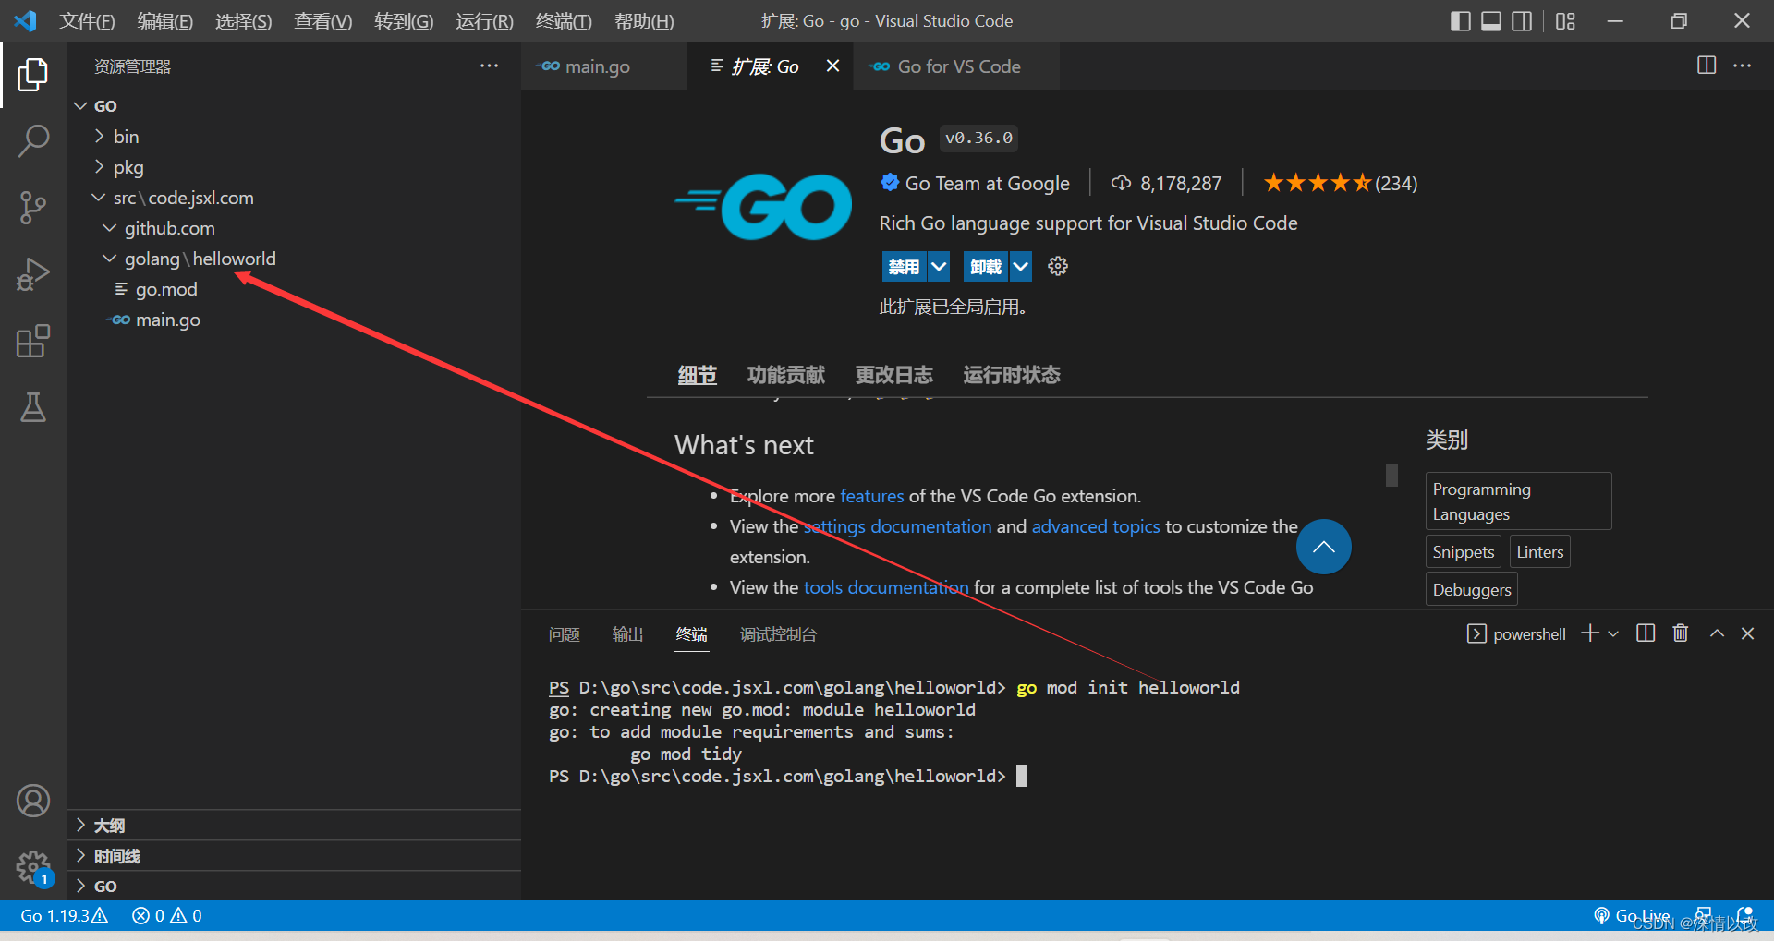Screen dimensions: 1774x941
Task: Collapse the github.com folder
Action: coord(294,228)
